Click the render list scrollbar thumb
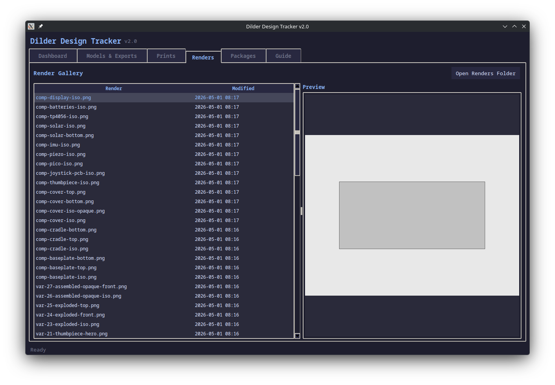This screenshot has width=555, height=385. [x=298, y=132]
